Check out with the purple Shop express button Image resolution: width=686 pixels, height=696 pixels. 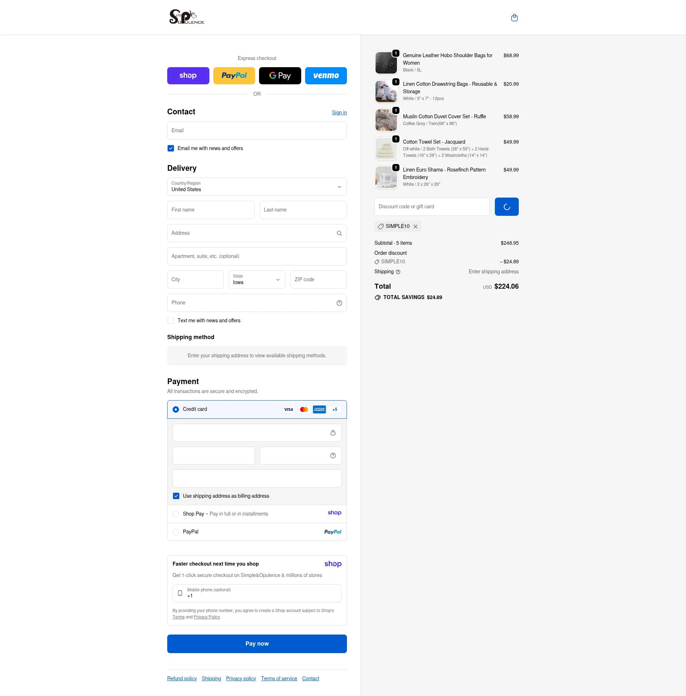pos(188,76)
